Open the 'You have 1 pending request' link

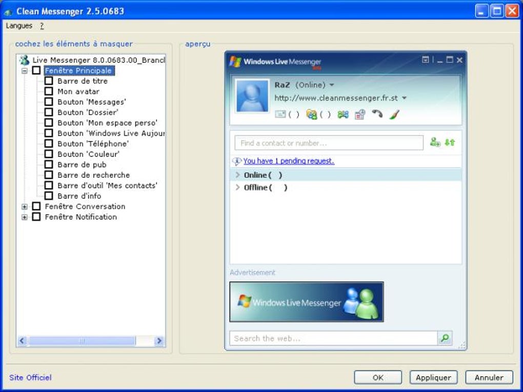click(289, 161)
